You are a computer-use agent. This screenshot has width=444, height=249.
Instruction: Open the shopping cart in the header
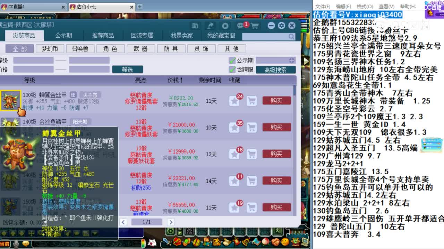point(255,26)
